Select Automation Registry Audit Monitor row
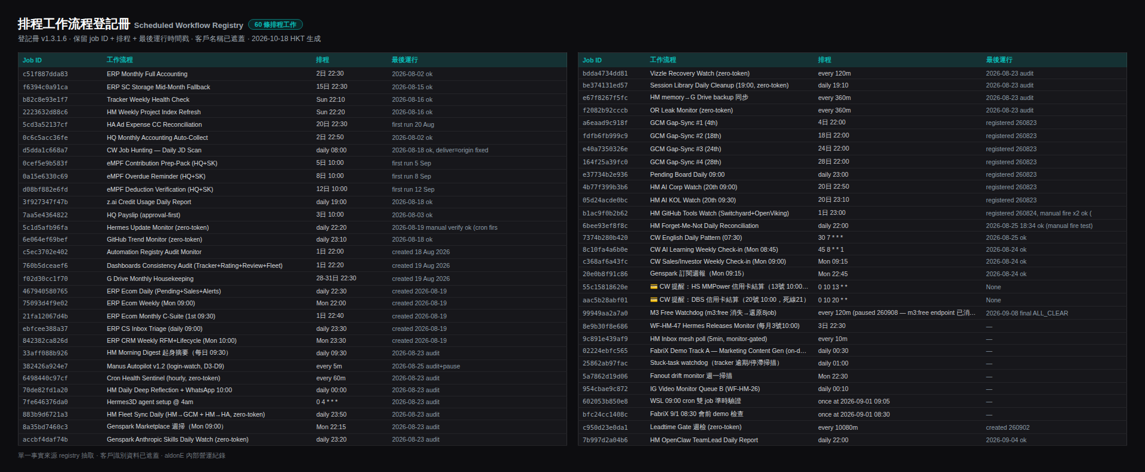The width and height of the screenshot is (1145, 472). [292, 252]
